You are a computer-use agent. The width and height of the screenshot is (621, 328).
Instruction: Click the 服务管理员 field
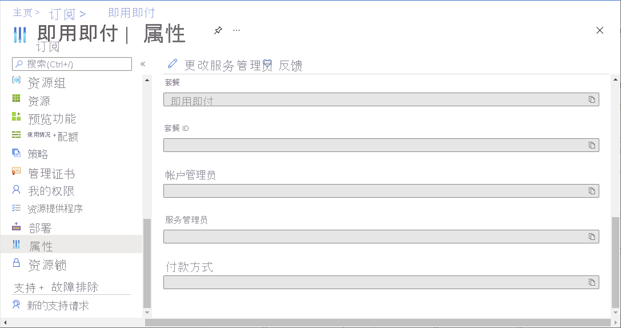pos(381,237)
